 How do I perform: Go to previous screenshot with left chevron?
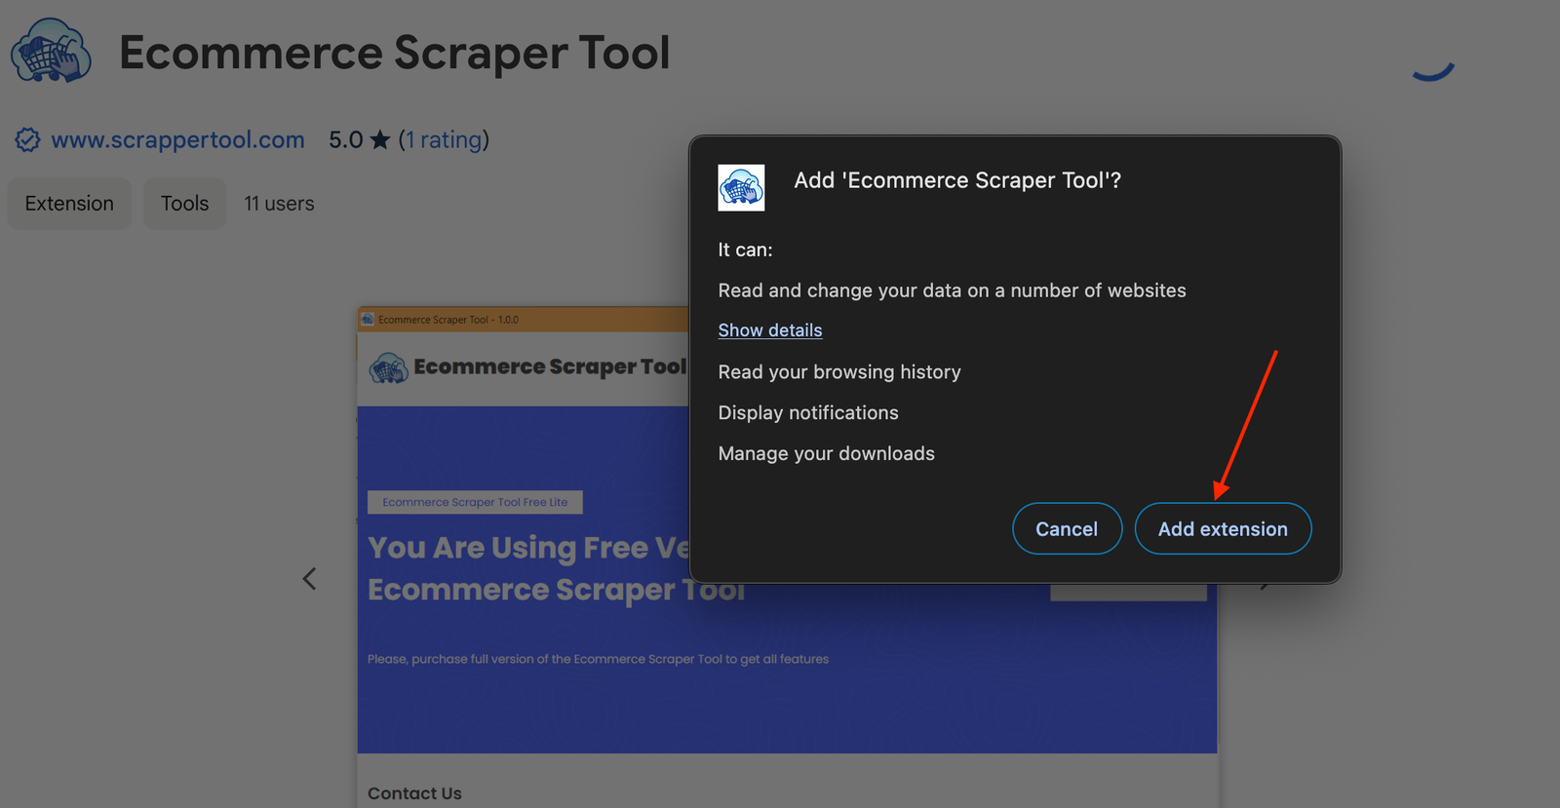tap(309, 579)
